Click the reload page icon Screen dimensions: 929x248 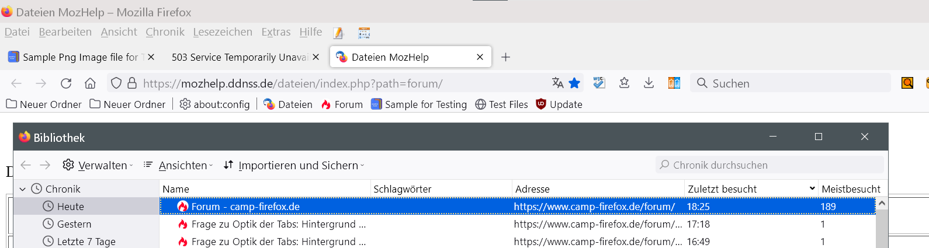tap(66, 83)
